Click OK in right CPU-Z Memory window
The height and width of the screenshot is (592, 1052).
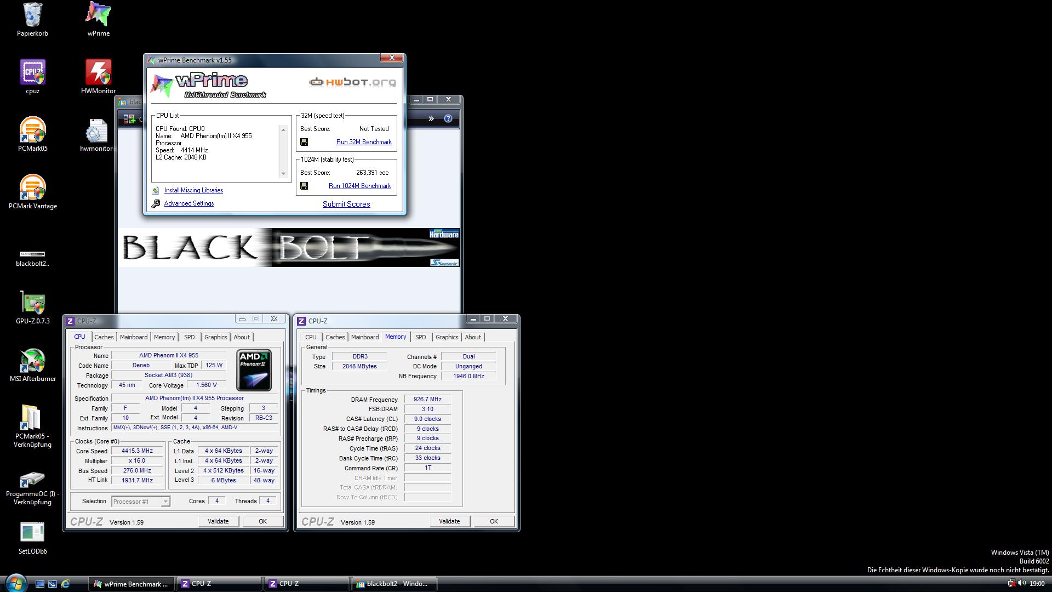494,521
